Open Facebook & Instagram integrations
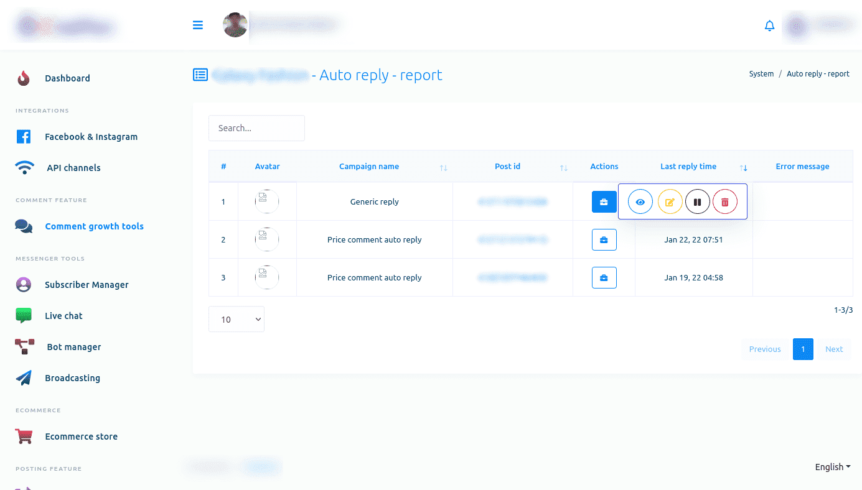Screen dimensions: 862x490 click(91, 137)
